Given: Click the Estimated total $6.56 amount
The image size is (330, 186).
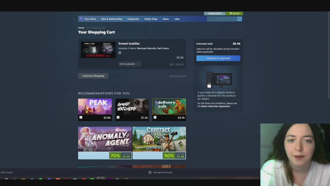Looking at the screenshot, I should (236, 44).
